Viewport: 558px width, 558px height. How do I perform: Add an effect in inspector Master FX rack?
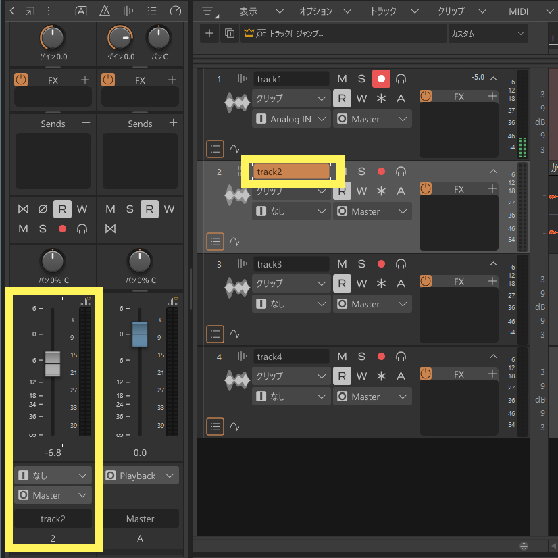point(172,80)
